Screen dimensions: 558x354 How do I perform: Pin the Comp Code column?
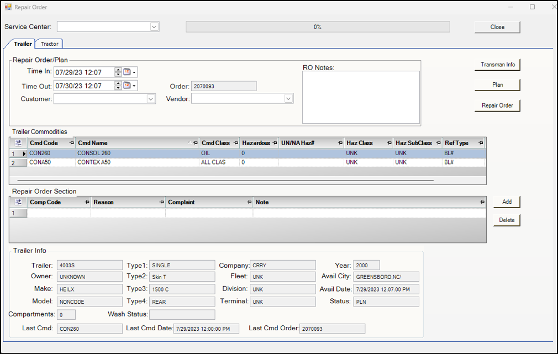pos(87,203)
